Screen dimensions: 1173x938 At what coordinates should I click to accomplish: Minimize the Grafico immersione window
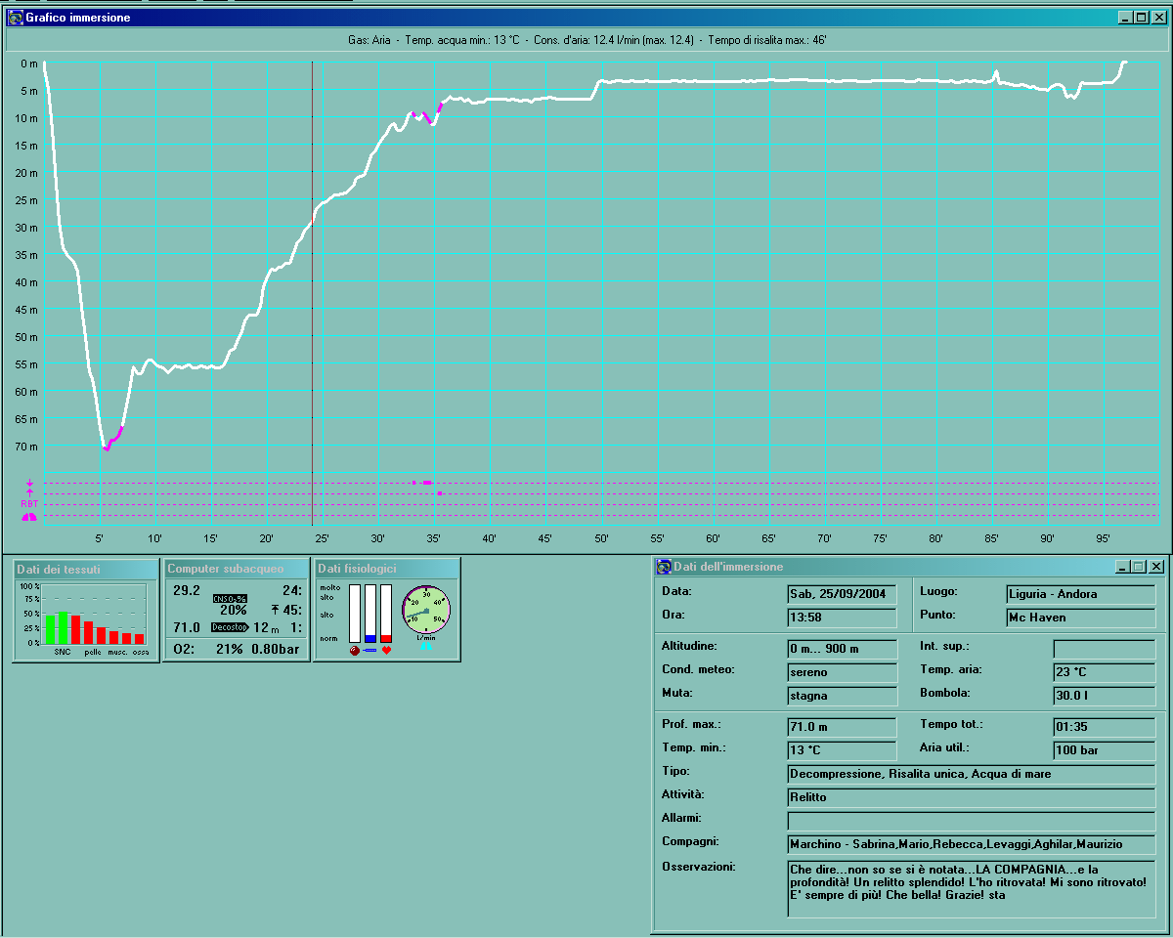[x=1124, y=18]
